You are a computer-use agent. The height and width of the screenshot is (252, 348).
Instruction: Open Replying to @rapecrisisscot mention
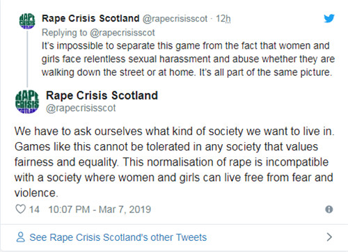coord(122,33)
